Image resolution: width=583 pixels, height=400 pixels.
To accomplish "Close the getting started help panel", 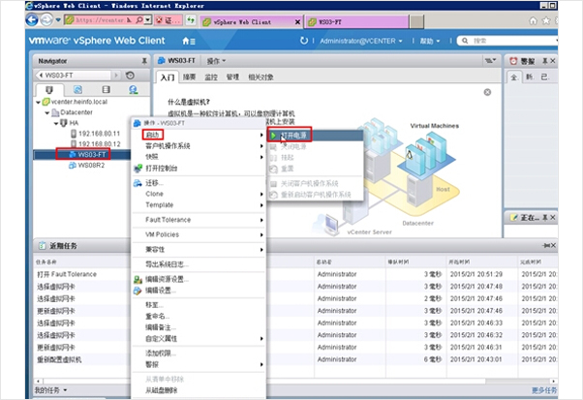I will pyautogui.click(x=487, y=92).
